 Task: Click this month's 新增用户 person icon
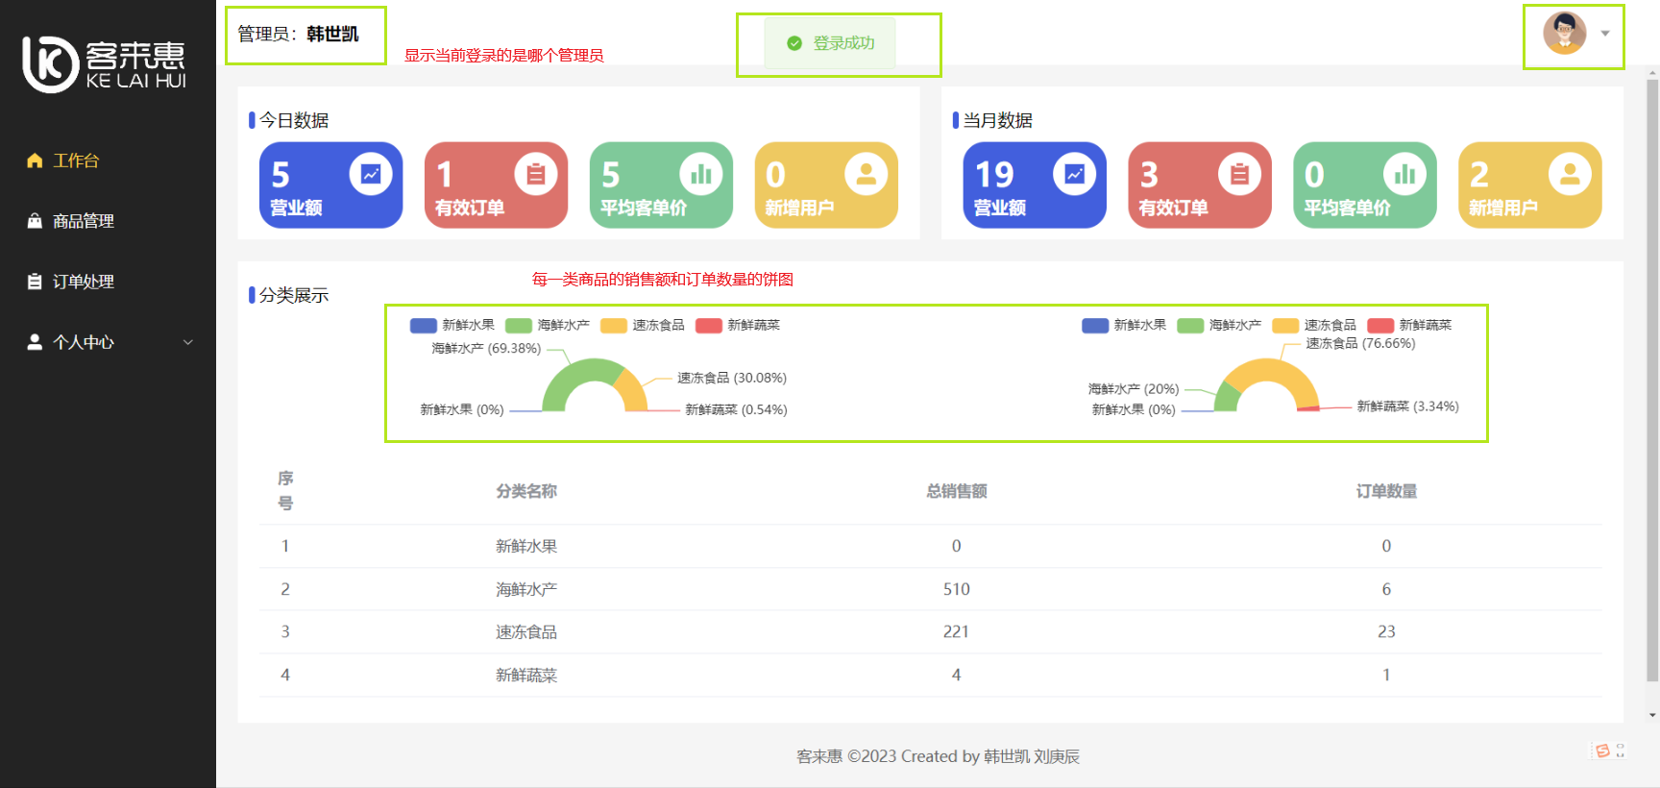pyautogui.click(x=1570, y=174)
